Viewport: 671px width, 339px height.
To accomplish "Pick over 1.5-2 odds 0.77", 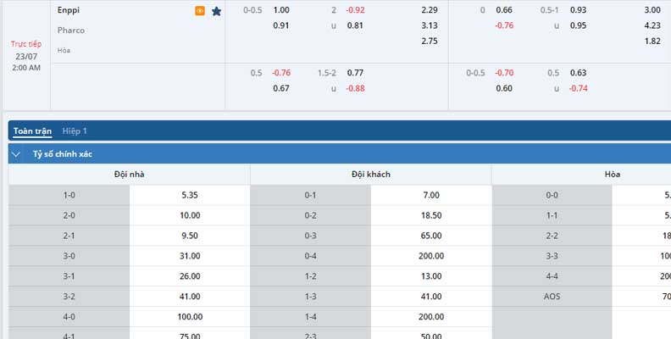I will [355, 73].
